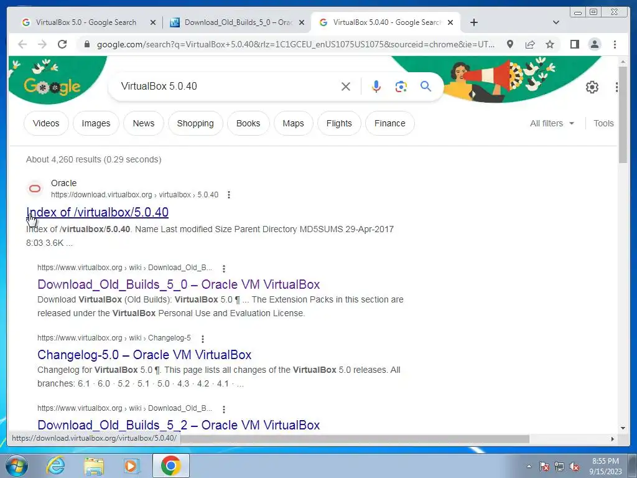Viewport: 637px width, 478px height.
Task: Open the network tray icon
Action: [x=559, y=467]
